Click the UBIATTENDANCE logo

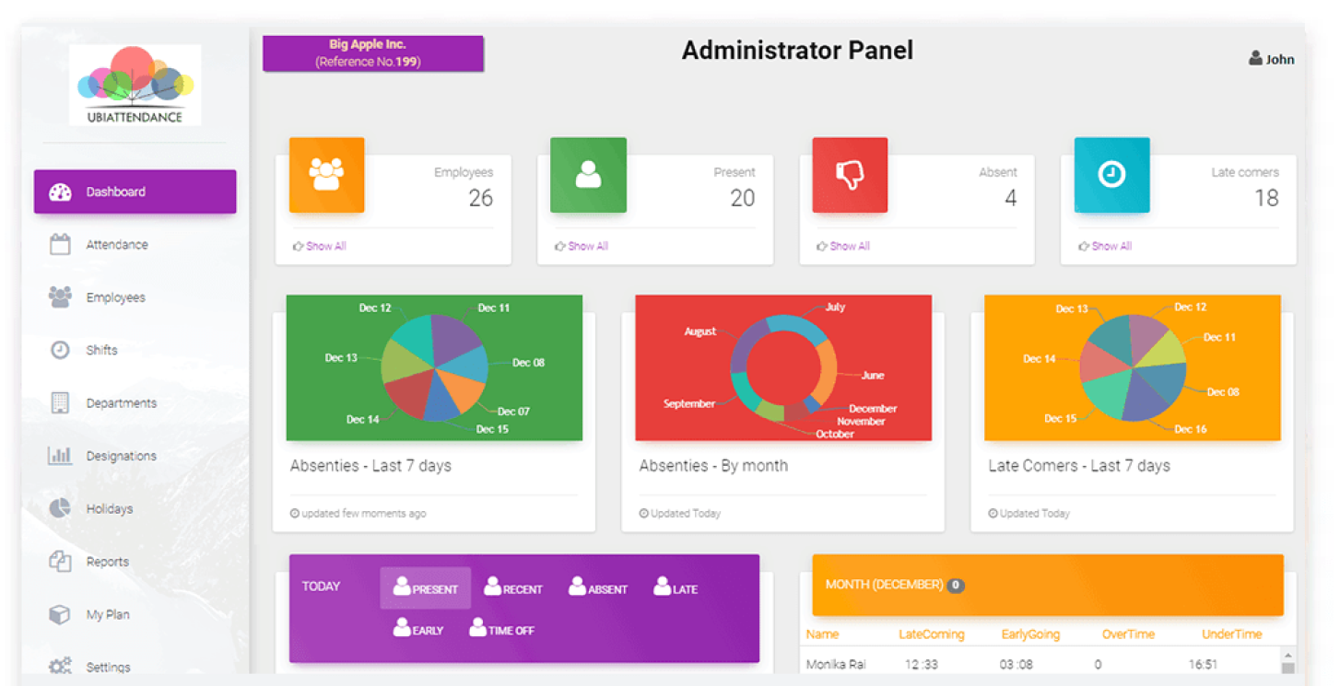pos(135,85)
